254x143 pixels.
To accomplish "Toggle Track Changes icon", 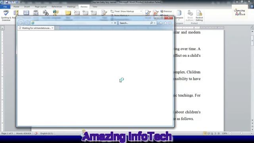I will (104, 13).
